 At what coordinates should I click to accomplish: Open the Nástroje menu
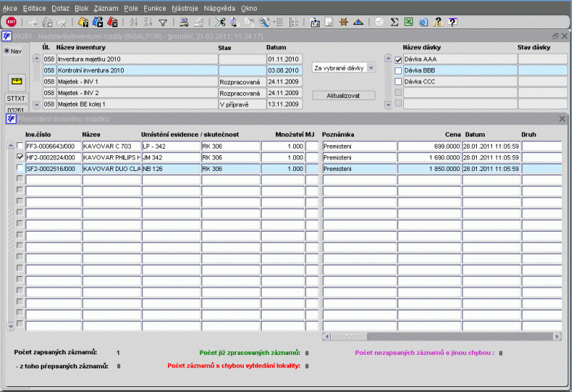(185, 9)
